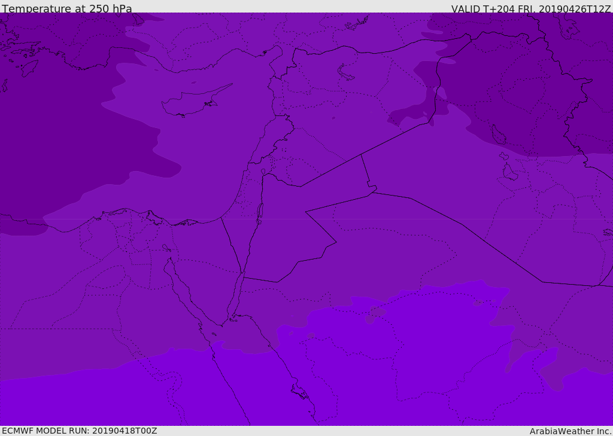Click the 'VALID T+204 FRI. 20190426T12Z' label
Image resolution: width=613 pixels, height=436 pixels.
[530, 9]
